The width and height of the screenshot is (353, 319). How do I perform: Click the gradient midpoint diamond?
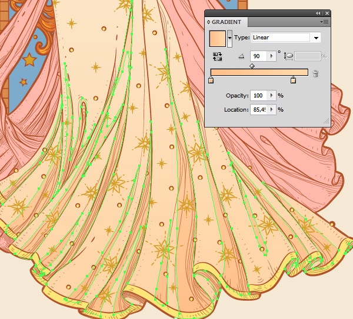252,66
